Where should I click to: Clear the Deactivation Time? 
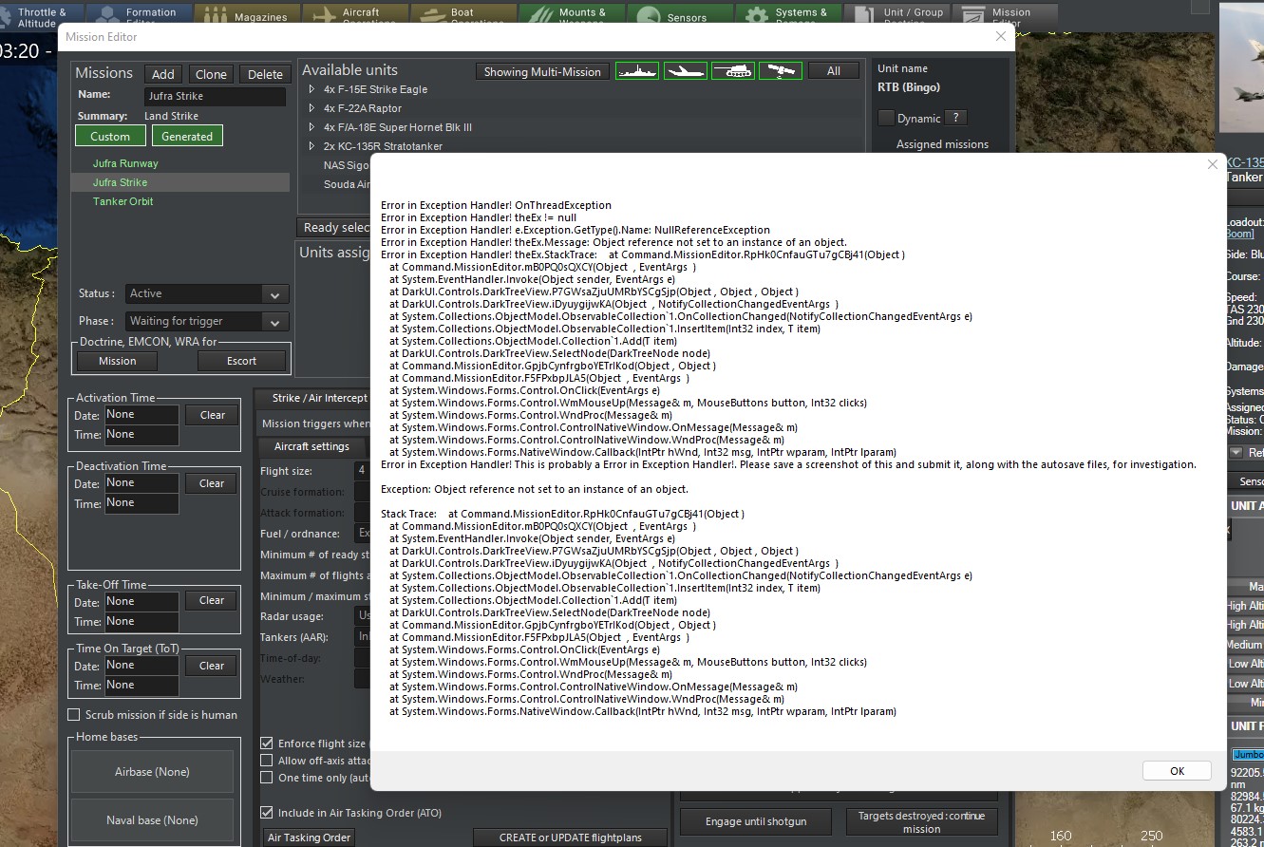click(212, 483)
